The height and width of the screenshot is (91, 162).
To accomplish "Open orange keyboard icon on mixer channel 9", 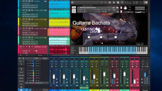I will pos(128,85).
